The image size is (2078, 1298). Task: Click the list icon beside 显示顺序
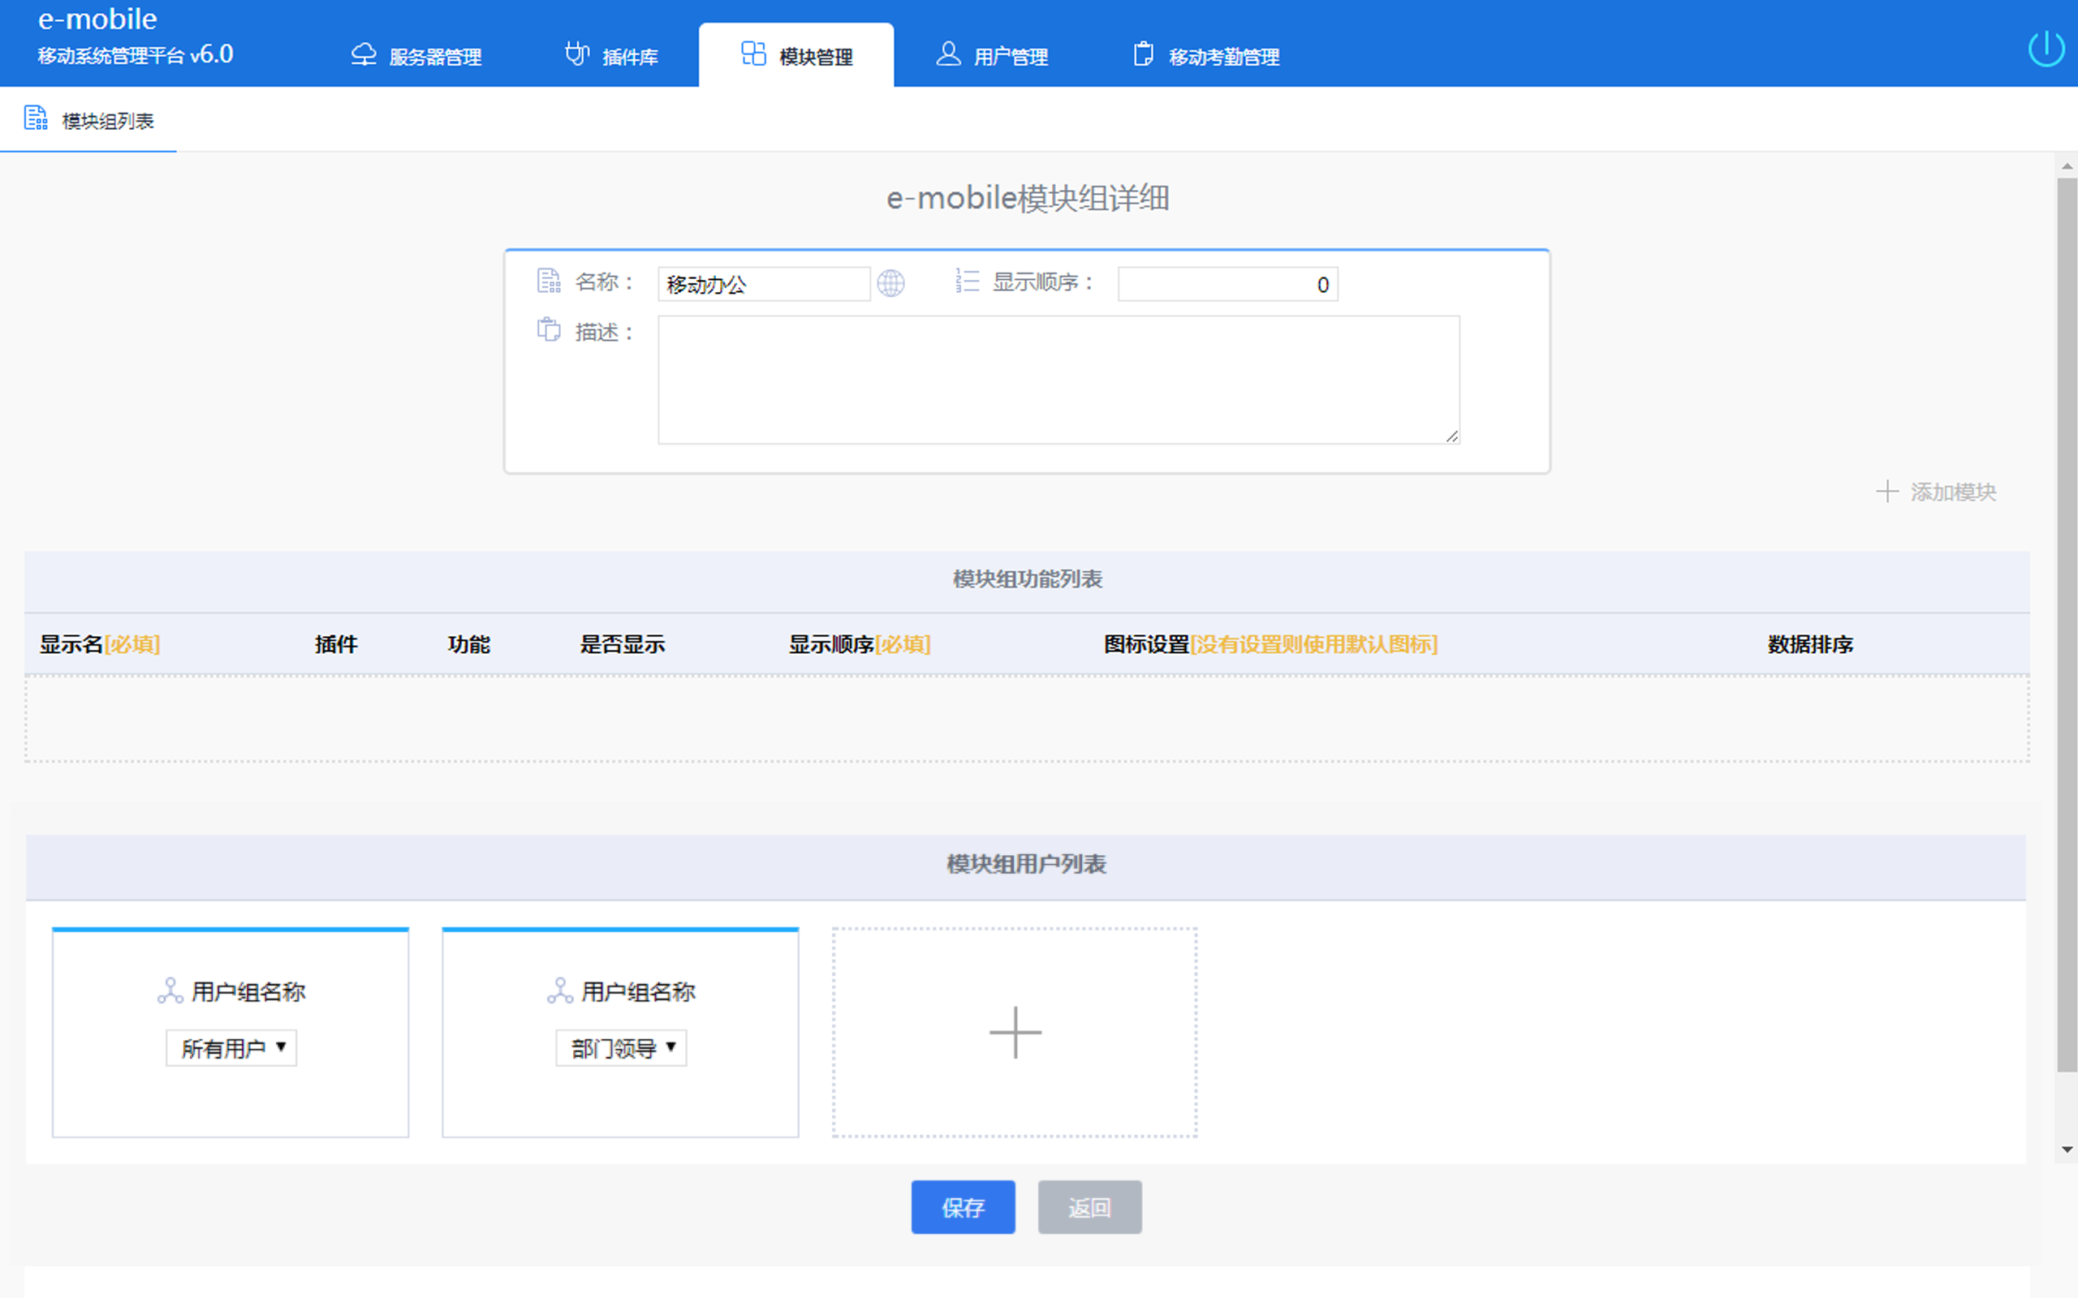coord(967,282)
